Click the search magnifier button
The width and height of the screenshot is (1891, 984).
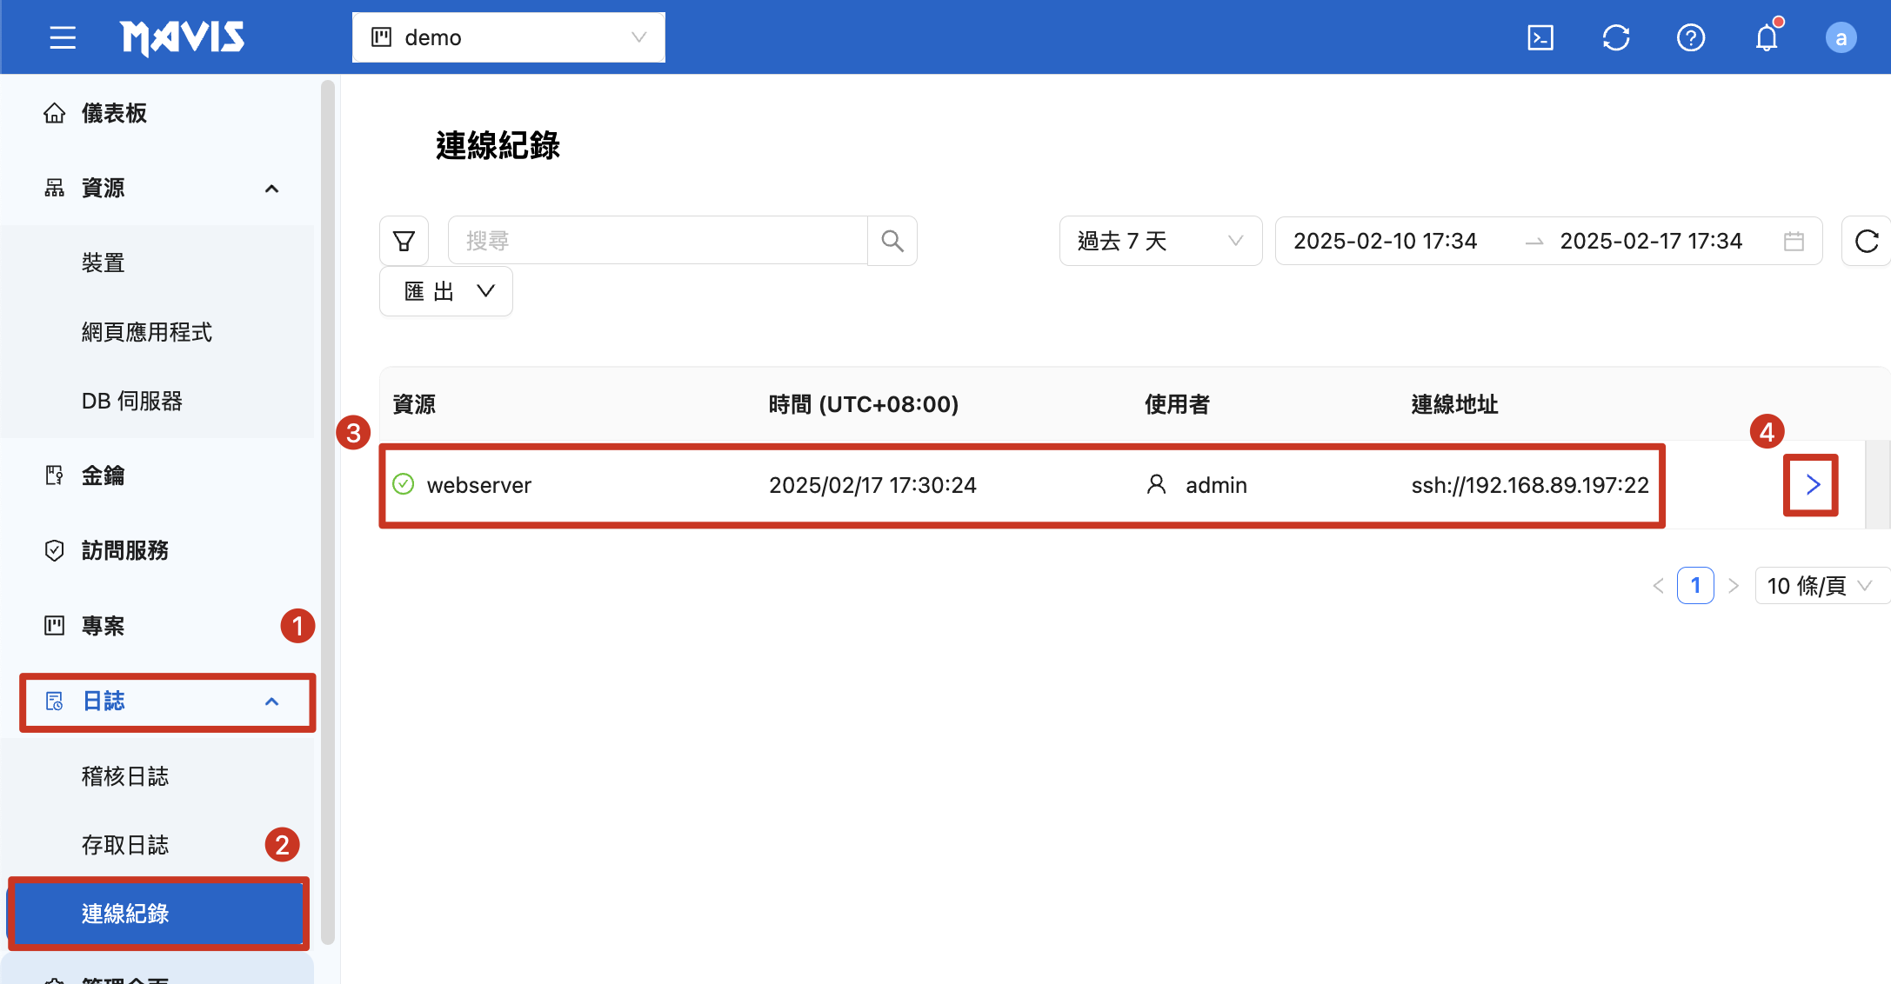click(x=892, y=241)
